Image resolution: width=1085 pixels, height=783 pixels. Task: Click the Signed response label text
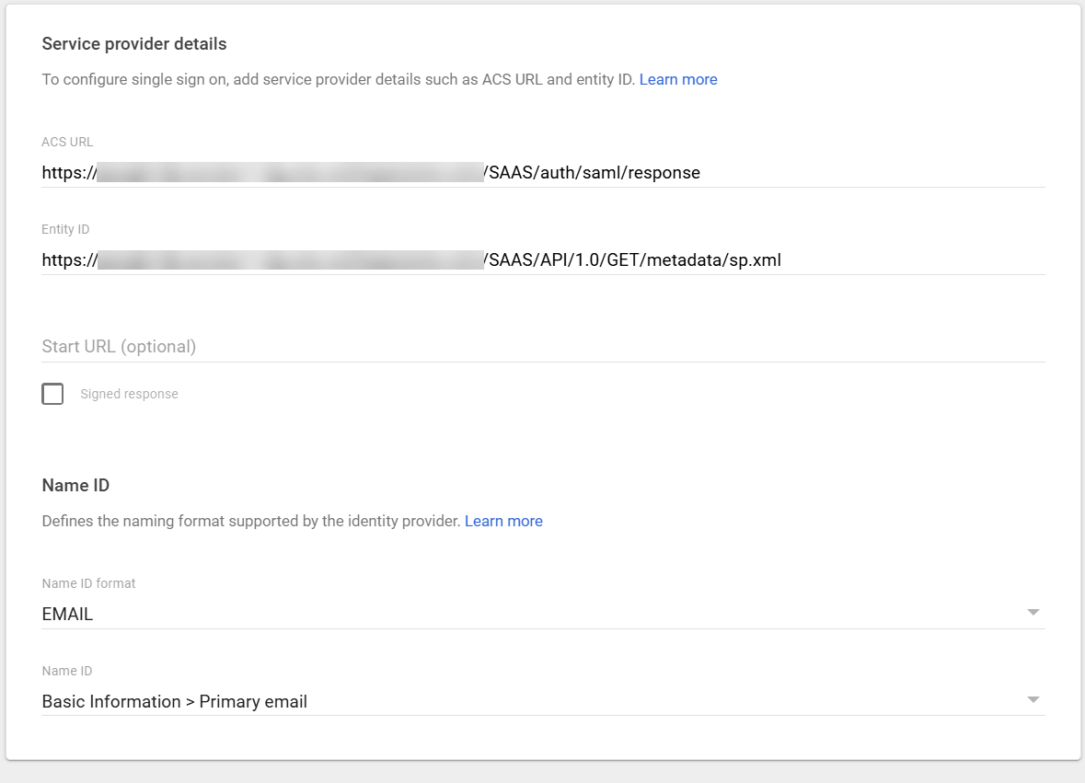130,394
